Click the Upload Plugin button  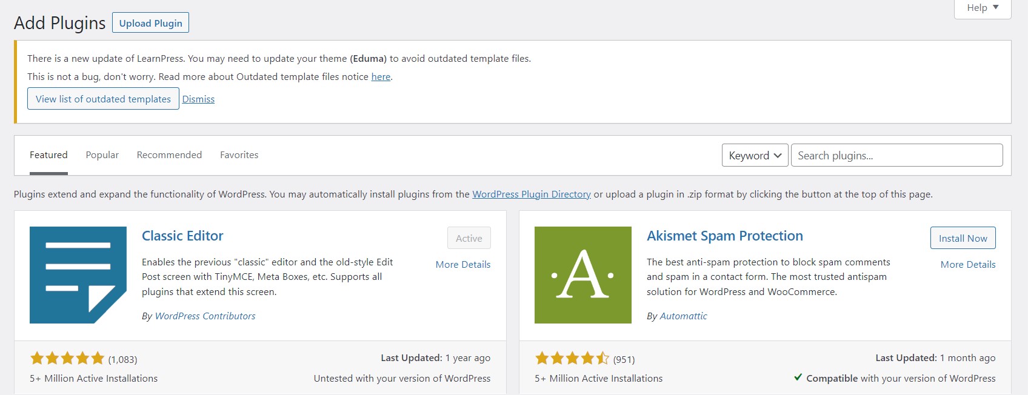[x=151, y=23]
